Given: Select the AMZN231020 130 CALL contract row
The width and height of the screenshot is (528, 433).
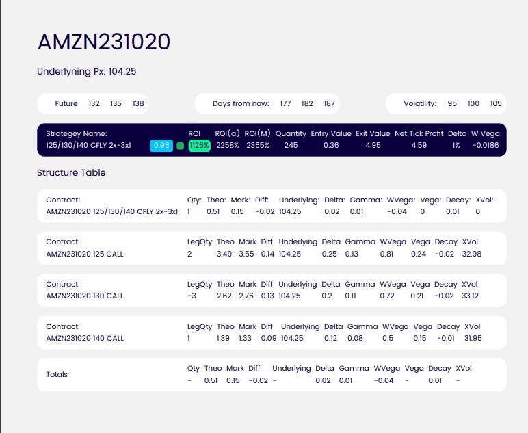Looking at the screenshot, I should (85, 296).
